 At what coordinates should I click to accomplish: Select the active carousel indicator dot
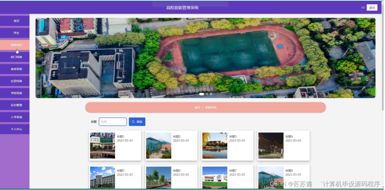coord(202,94)
